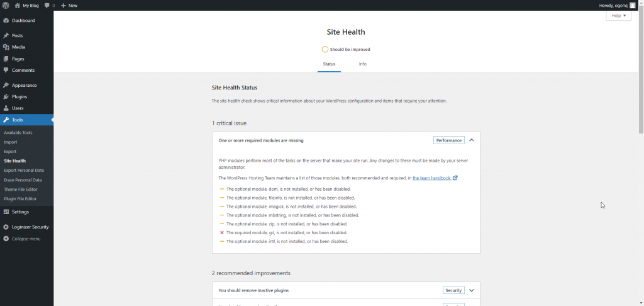Screen dimensions: 644x306
Task: Click the Comments icon in sidebar
Action: (6, 71)
